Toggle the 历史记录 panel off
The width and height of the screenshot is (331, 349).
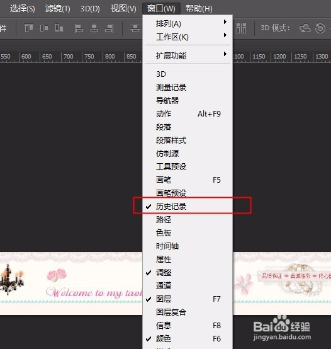pyautogui.click(x=188, y=207)
